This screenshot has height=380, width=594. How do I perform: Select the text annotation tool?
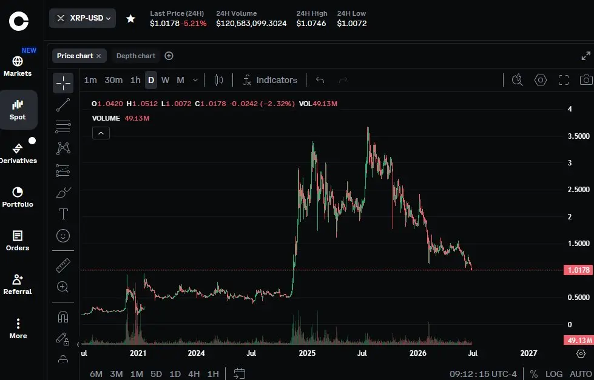tap(63, 214)
